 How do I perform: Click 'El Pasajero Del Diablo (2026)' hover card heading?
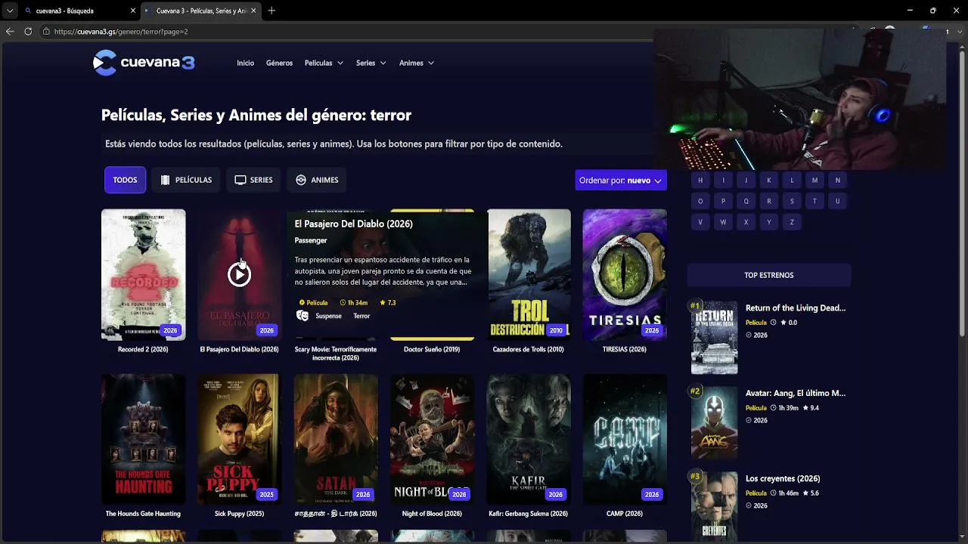pyautogui.click(x=353, y=224)
